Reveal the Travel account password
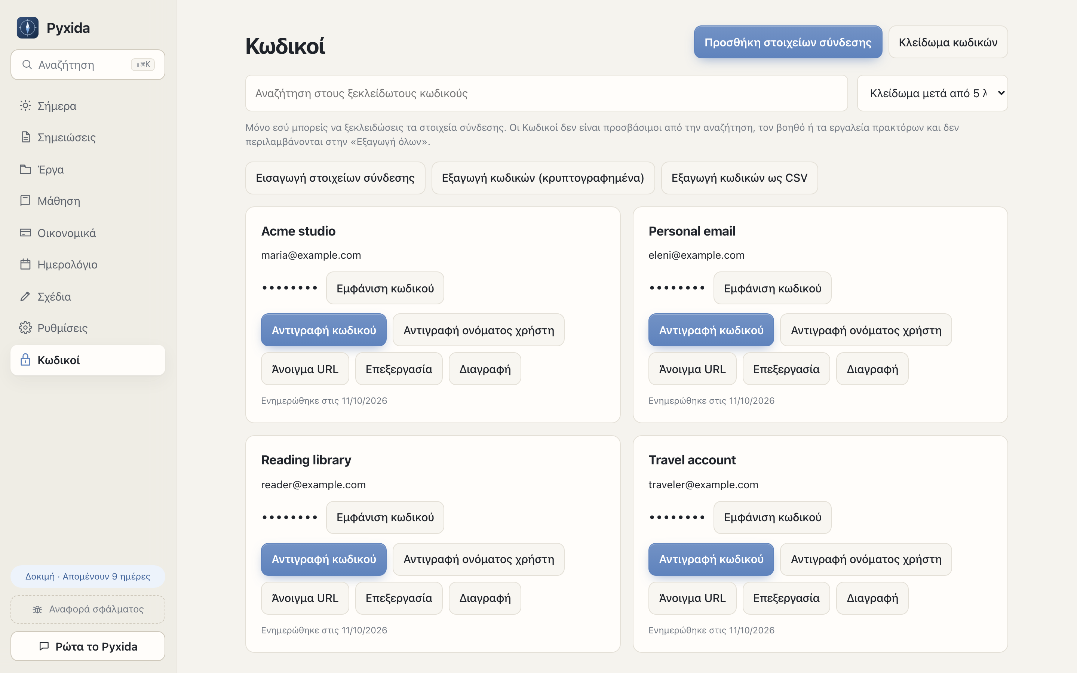This screenshot has width=1077, height=673. click(x=772, y=517)
